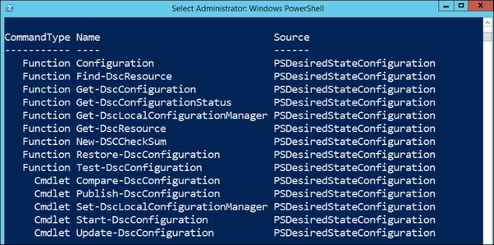Image resolution: width=494 pixels, height=245 pixels.
Task: Click the Compare-DscConfiguration cmdlet name
Action: coord(148,181)
